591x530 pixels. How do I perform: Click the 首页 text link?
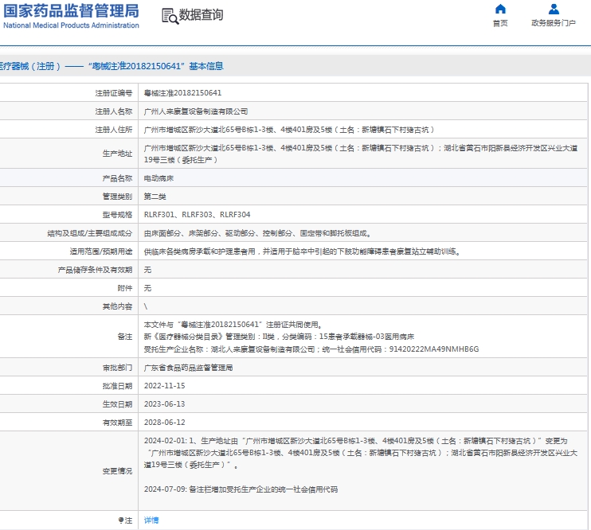click(x=500, y=23)
